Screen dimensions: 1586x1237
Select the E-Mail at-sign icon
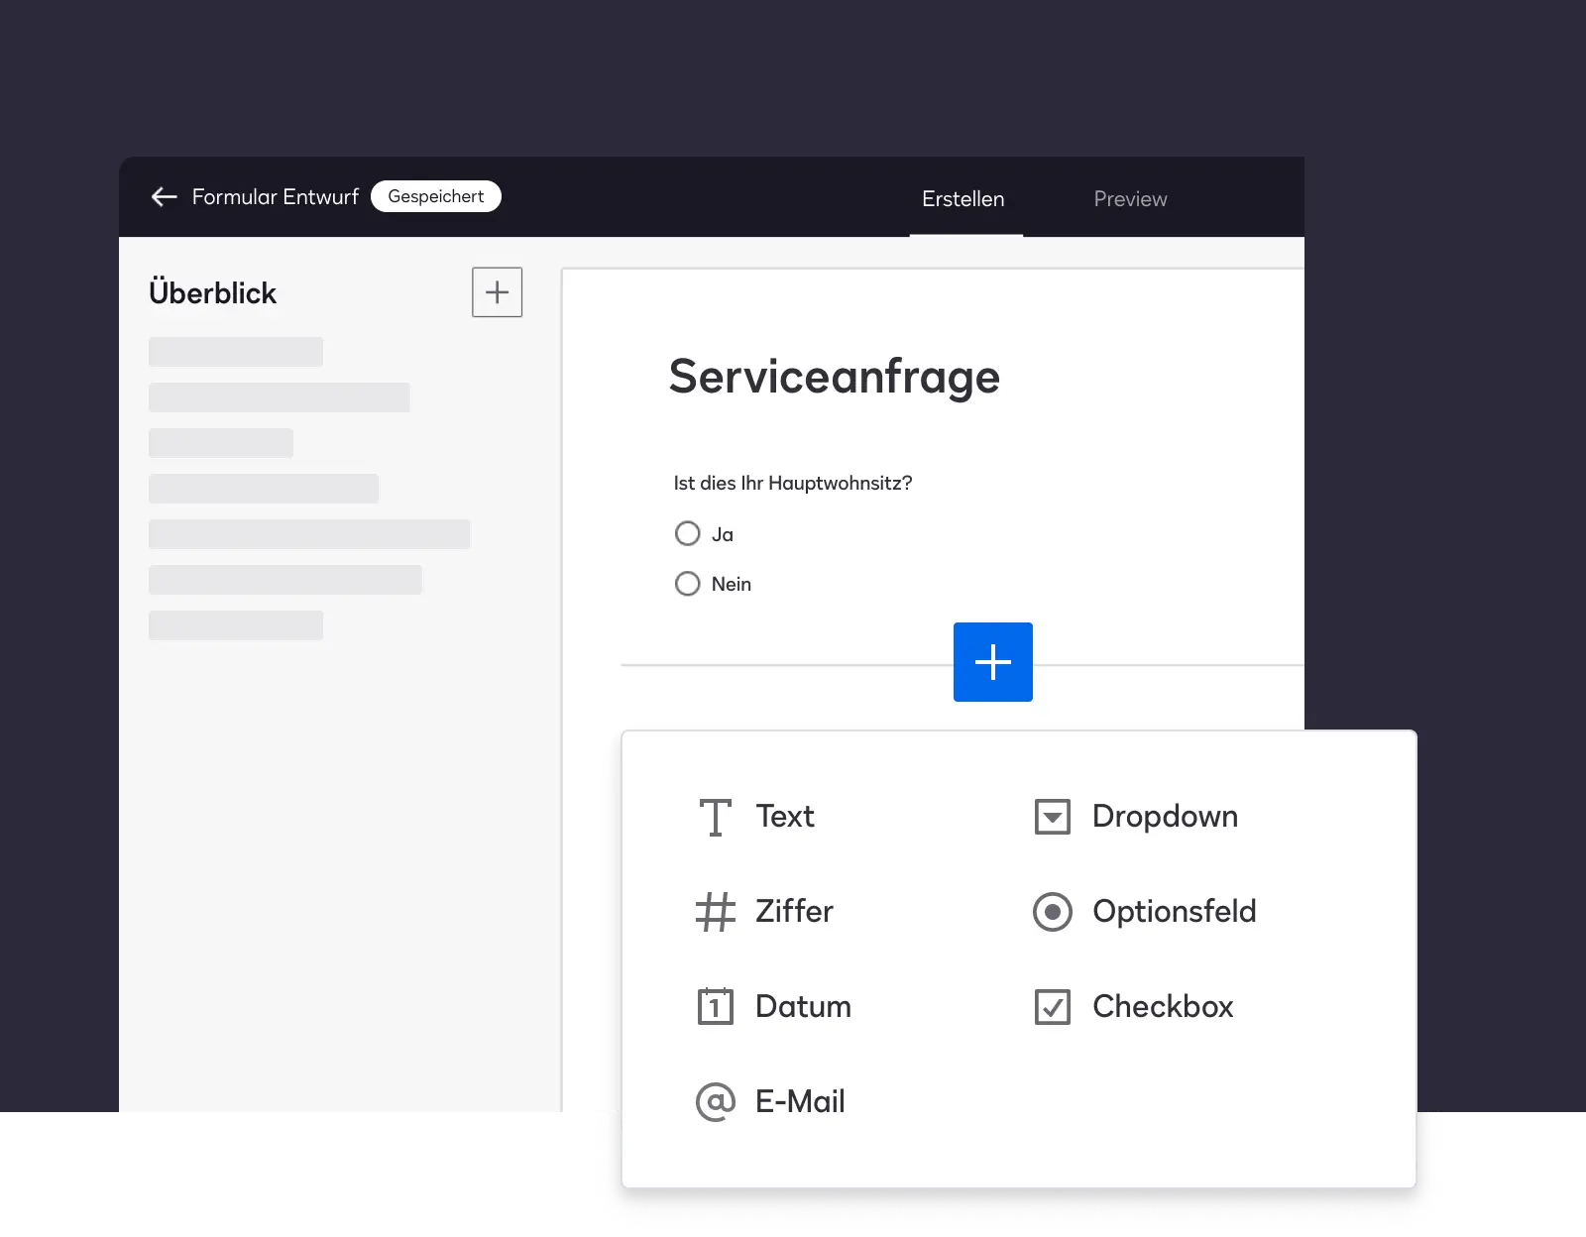[715, 1101]
